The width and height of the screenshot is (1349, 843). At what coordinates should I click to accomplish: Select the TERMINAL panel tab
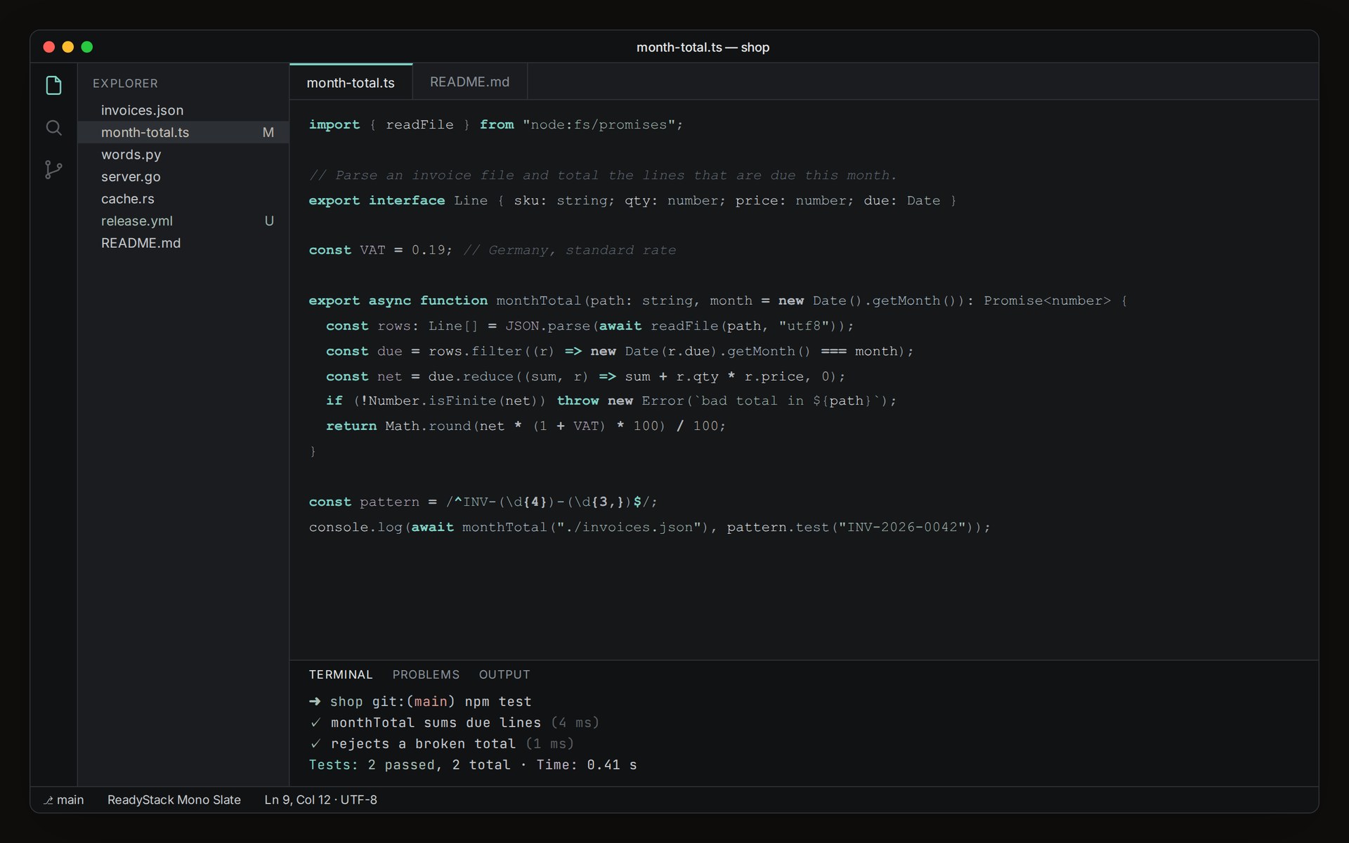point(341,674)
